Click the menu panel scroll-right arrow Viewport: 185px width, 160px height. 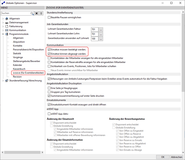[42, 152]
